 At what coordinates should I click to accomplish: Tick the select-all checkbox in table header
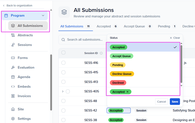[x=63, y=53]
